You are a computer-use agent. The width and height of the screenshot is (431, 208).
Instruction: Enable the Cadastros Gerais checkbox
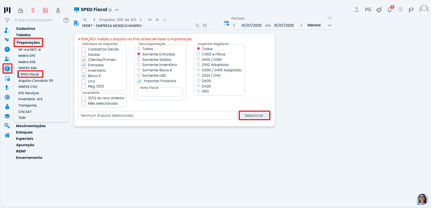[x=84, y=49]
